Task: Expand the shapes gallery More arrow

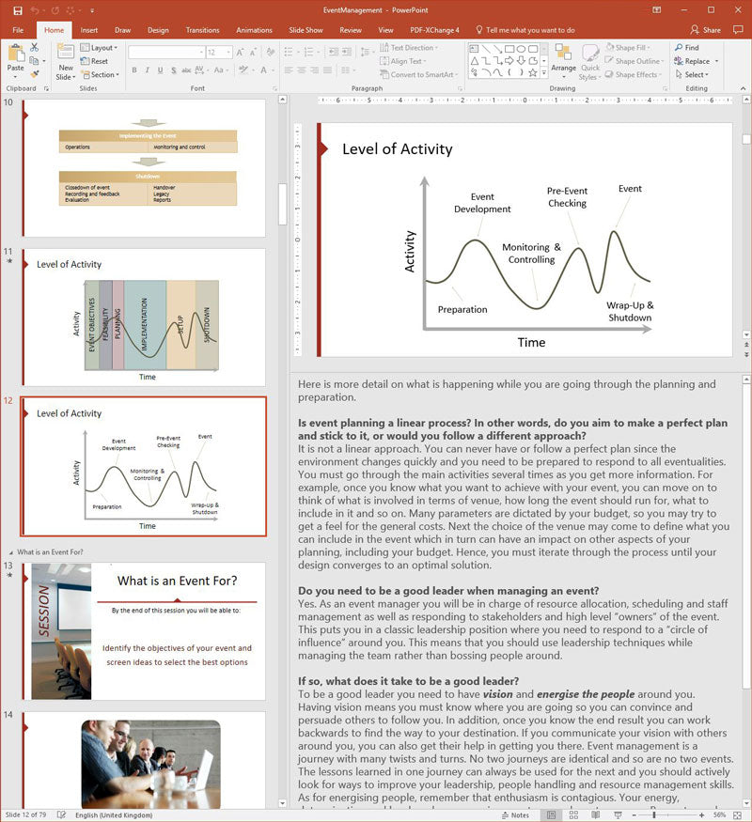Action: pos(544,74)
